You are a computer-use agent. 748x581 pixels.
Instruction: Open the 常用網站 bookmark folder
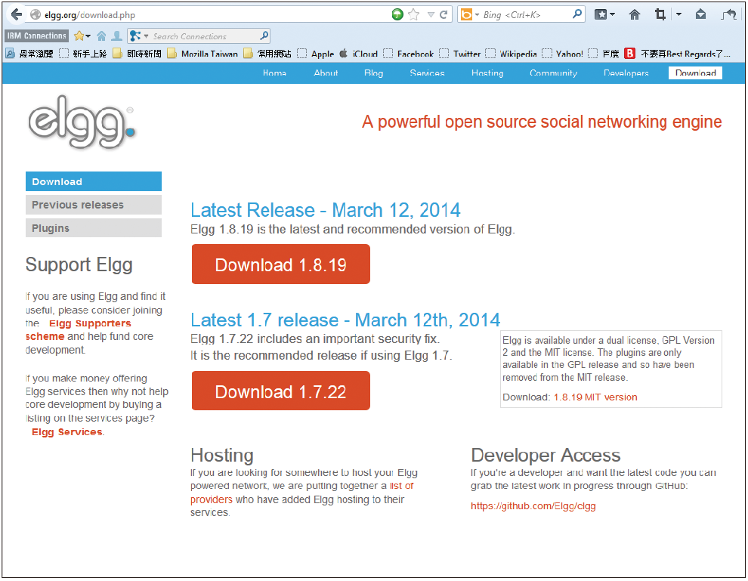(267, 54)
